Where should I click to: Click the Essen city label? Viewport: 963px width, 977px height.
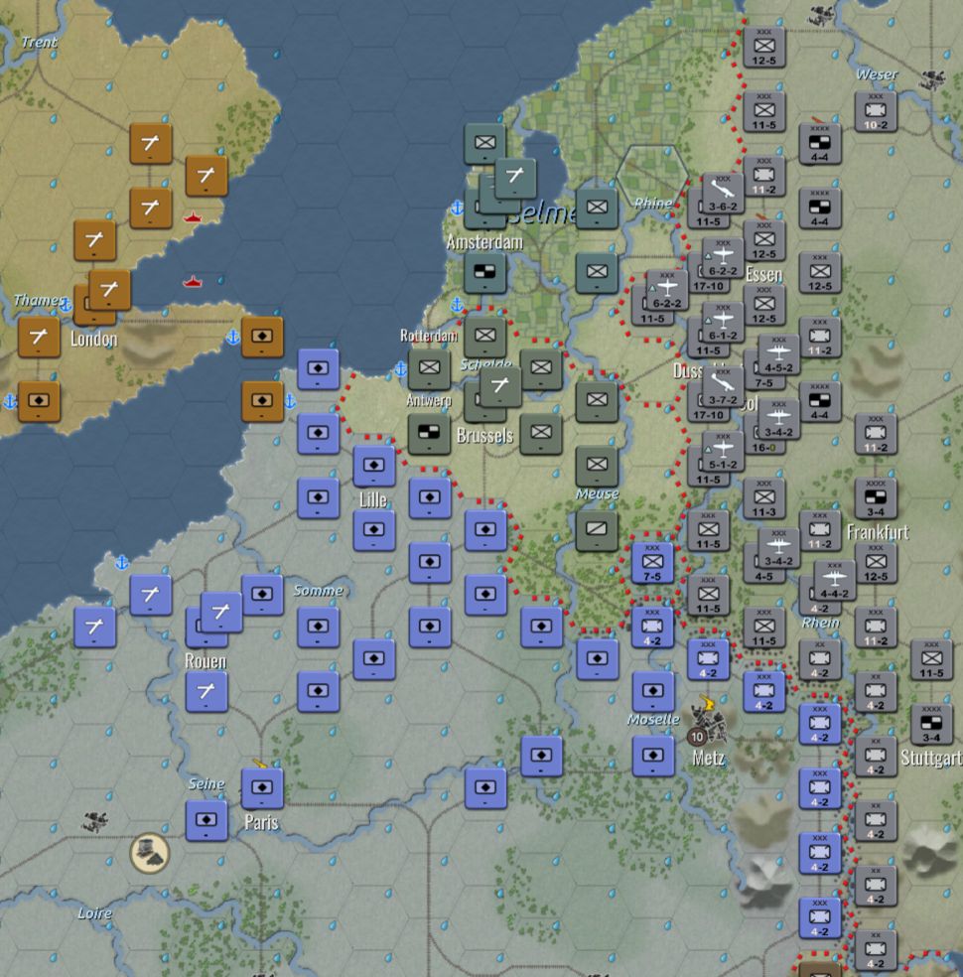point(763,274)
